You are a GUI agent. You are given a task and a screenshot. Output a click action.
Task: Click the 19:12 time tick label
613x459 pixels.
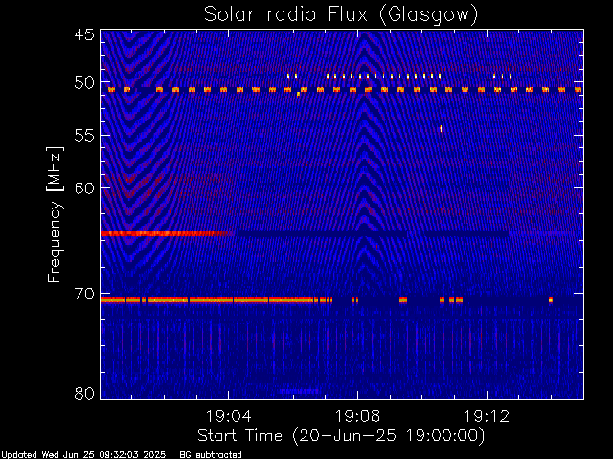[487, 416]
